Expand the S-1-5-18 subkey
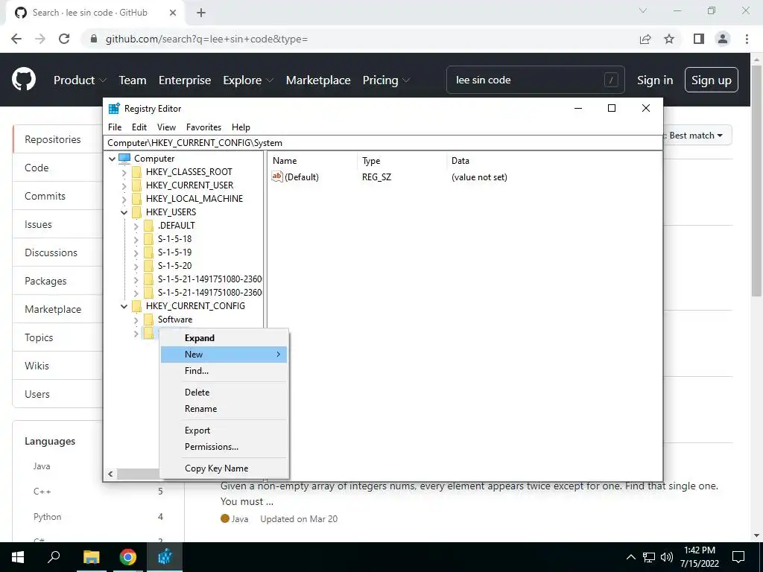Viewport: 763px width, 572px height. 136,239
